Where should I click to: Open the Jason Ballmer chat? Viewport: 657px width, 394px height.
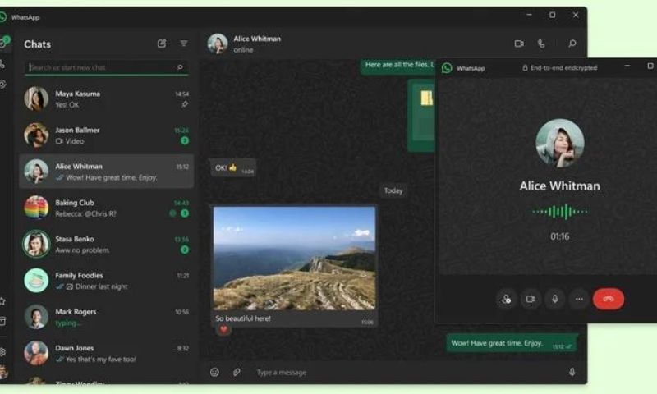coord(107,135)
